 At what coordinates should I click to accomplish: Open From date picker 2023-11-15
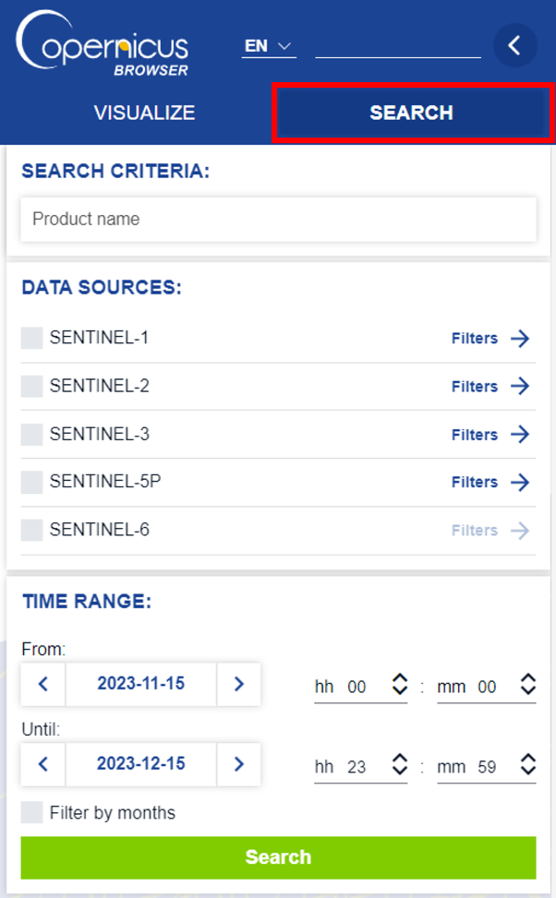pos(141,684)
